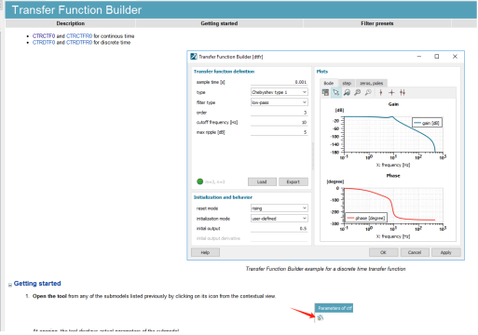Switch to the step tab
The image size is (478, 335).
click(x=347, y=83)
